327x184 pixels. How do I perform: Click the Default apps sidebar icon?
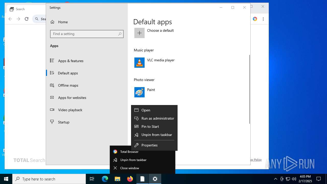pos(52,73)
